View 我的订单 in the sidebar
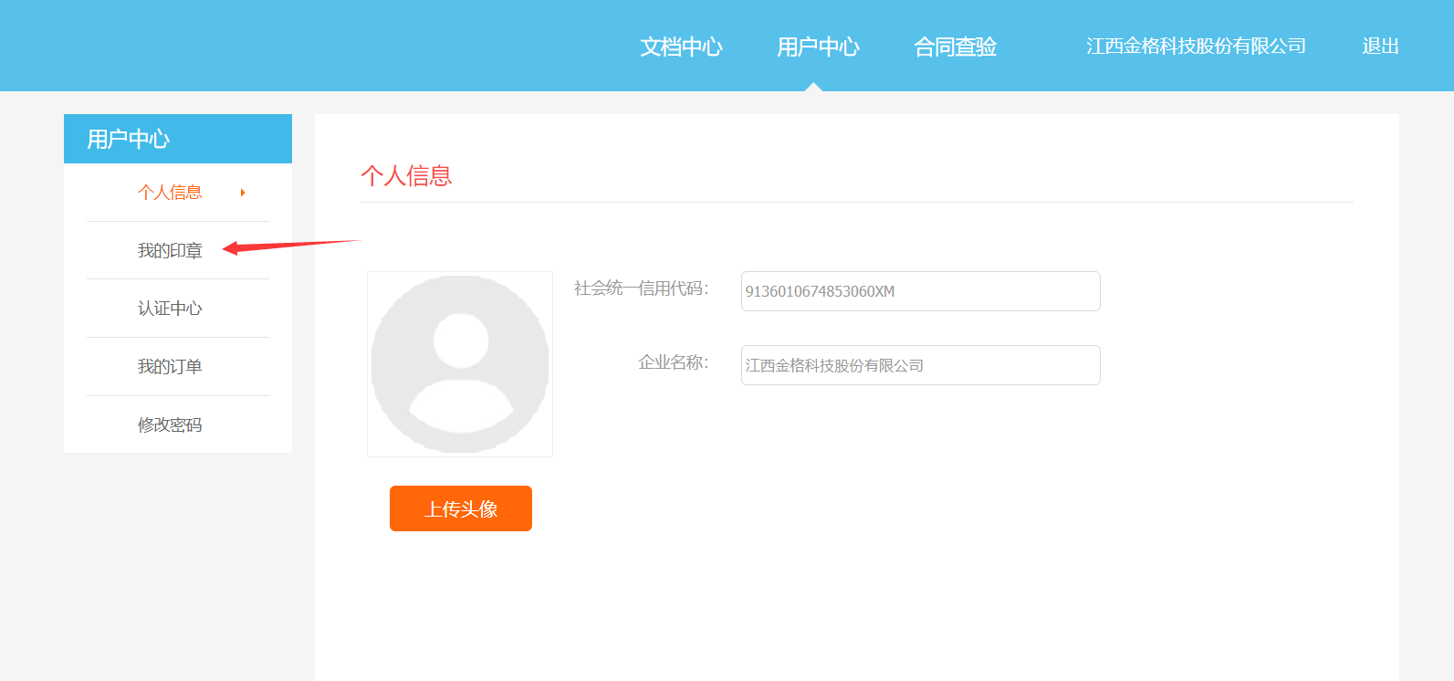 point(170,367)
